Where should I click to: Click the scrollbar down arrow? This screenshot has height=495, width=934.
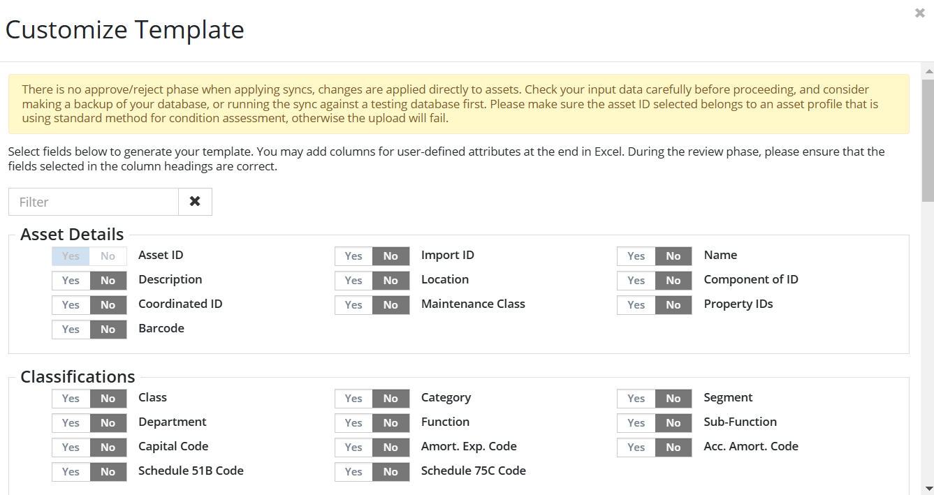click(x=928, y=489)
